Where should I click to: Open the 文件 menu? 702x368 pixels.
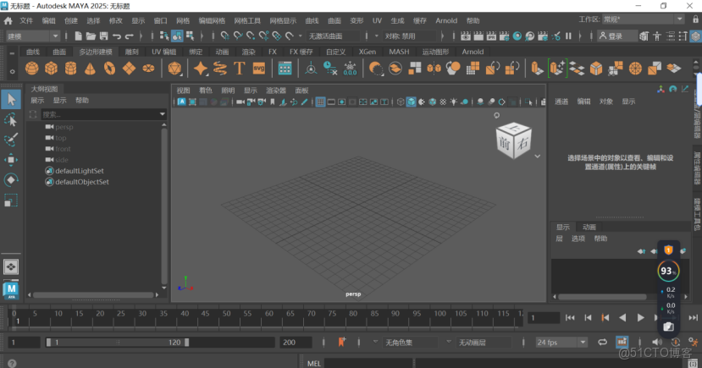pos(26,20)
